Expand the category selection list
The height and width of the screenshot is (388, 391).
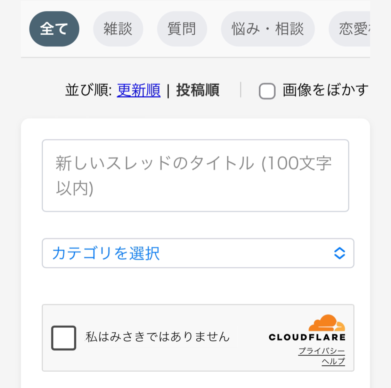(198, 253)
